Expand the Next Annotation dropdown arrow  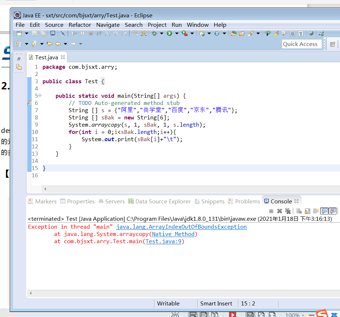coord(26,44)
